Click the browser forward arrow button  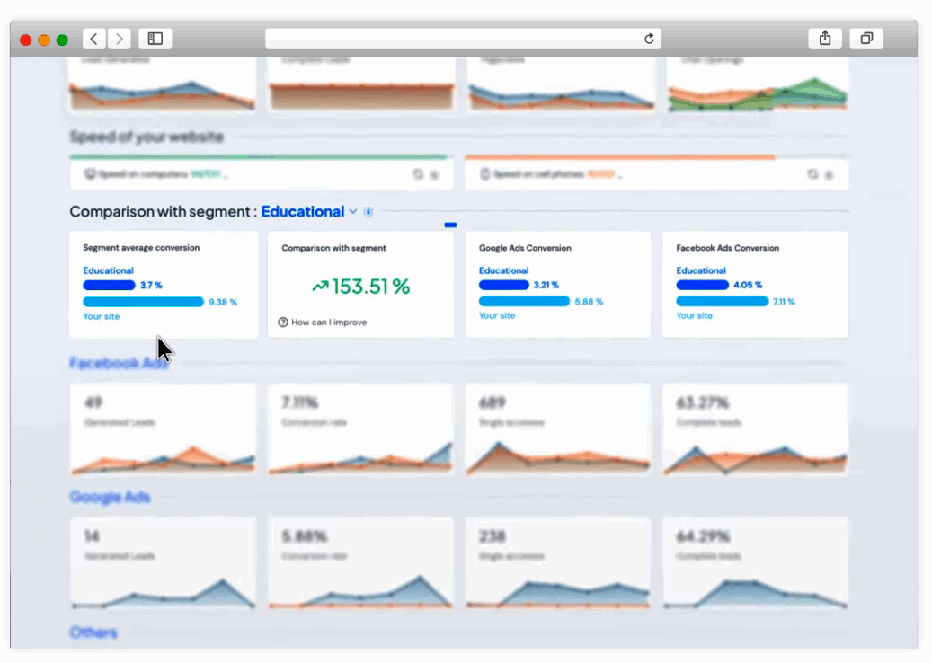click(120, 39)
